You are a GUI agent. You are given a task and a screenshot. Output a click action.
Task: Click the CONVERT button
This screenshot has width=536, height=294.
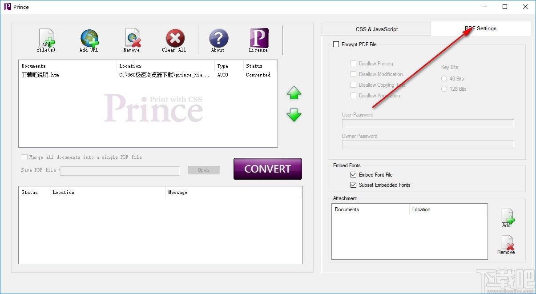tap(268, 169)
